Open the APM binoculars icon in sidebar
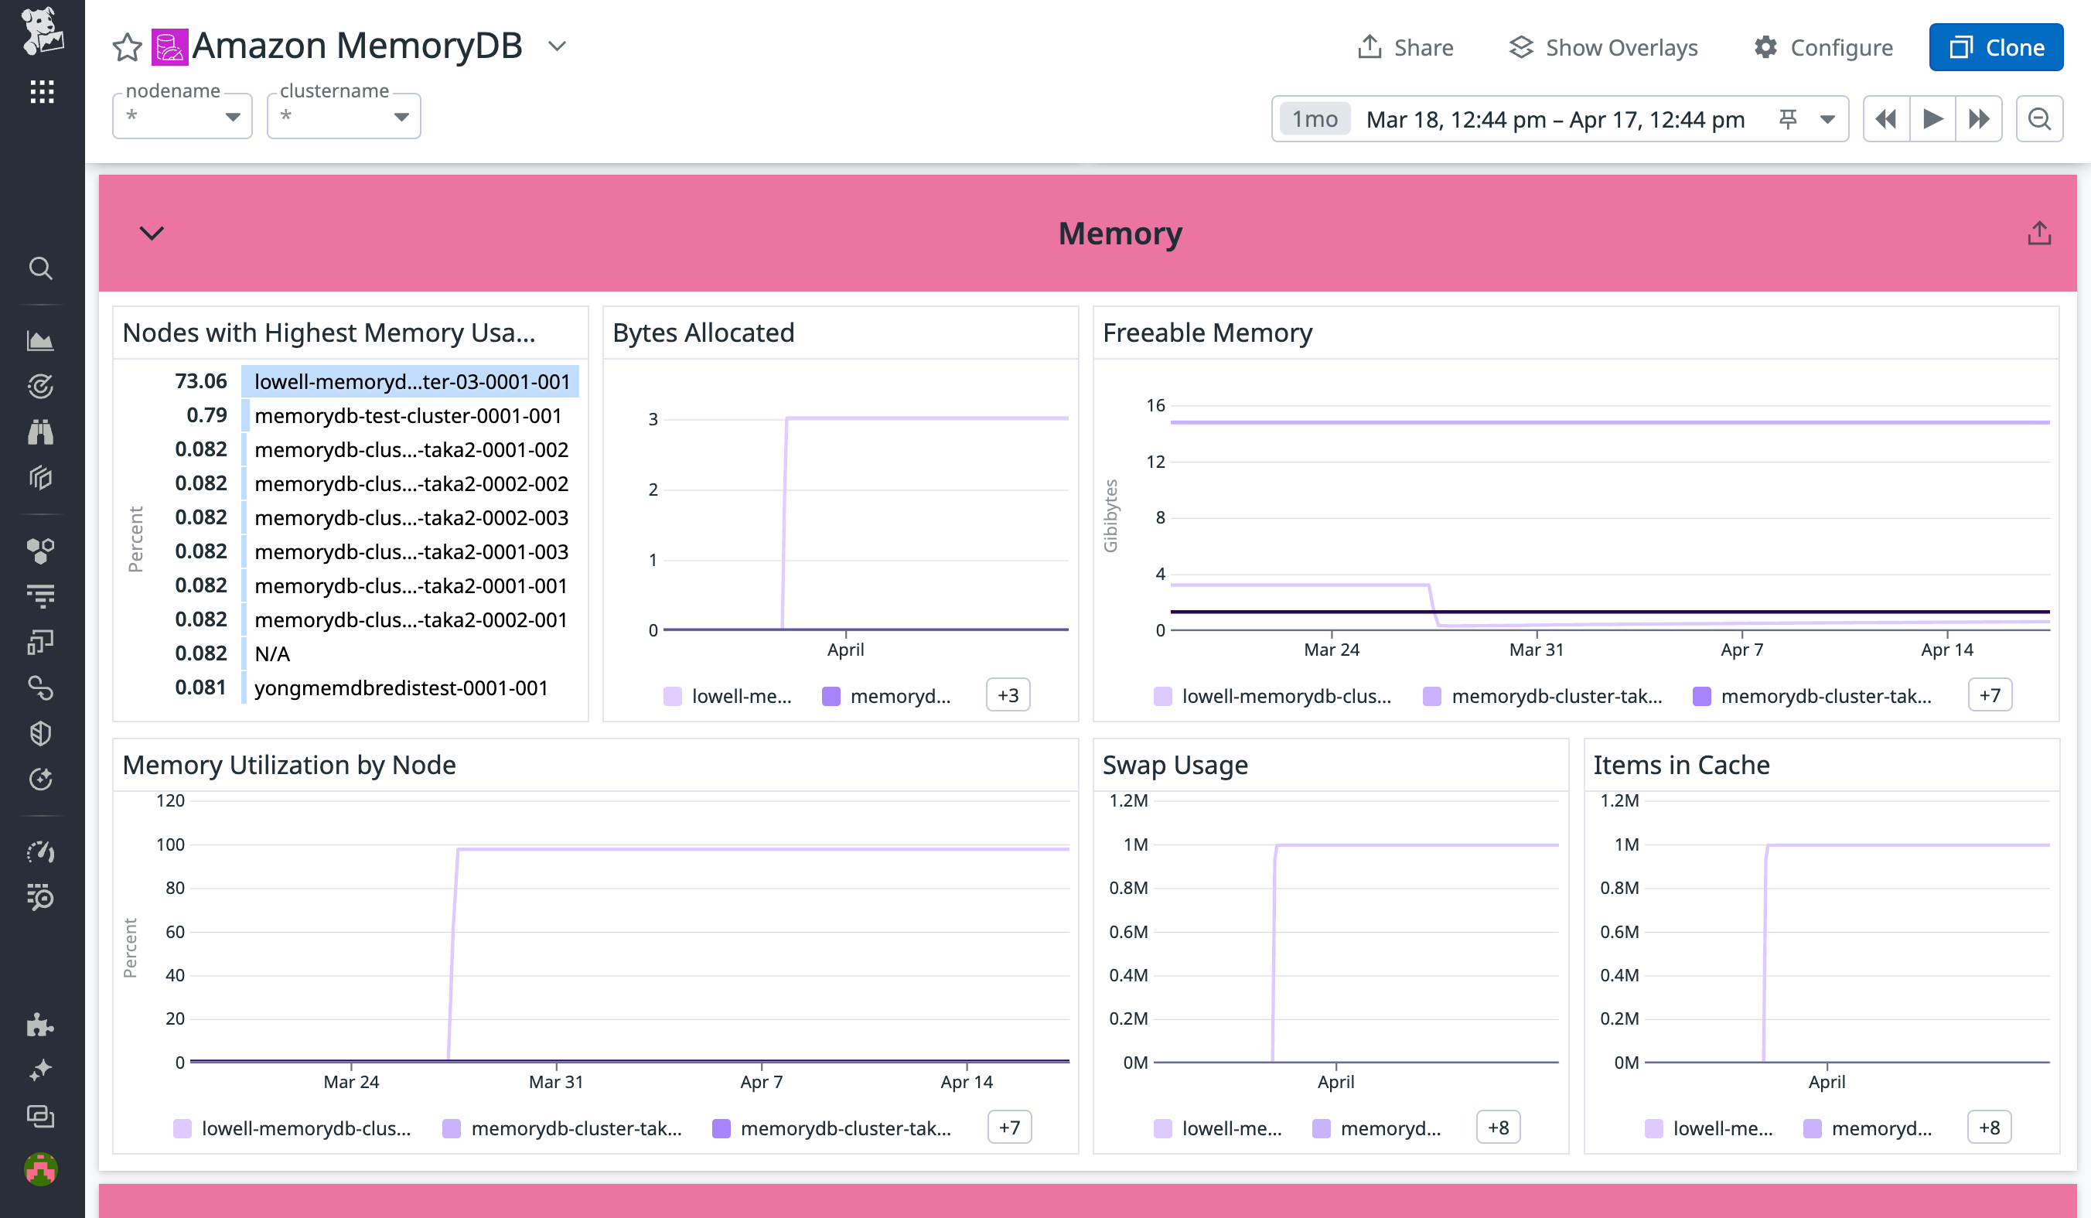This screenshot has width=2091, height=1218. pos(41,432)
